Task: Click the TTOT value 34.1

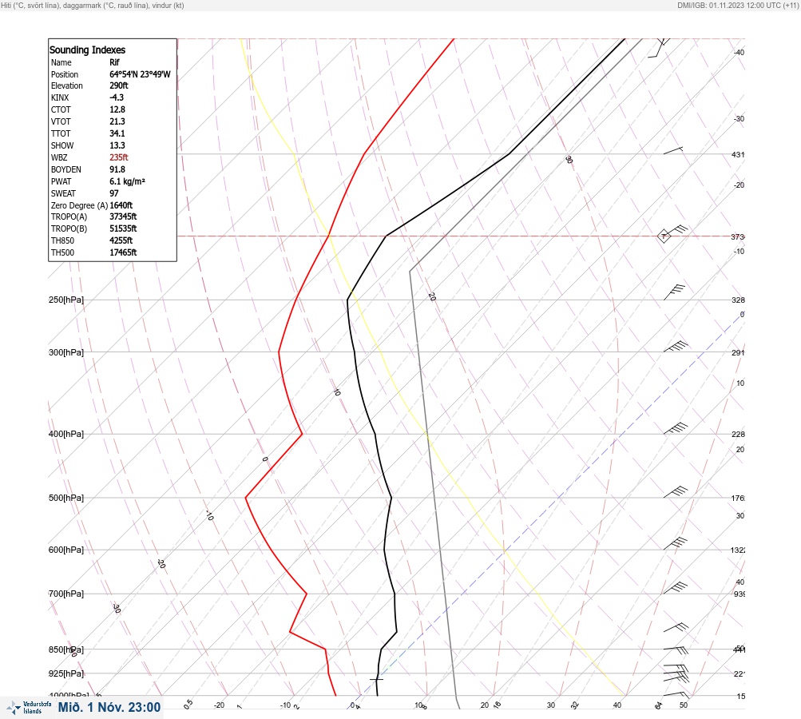Action: (117, 133)
